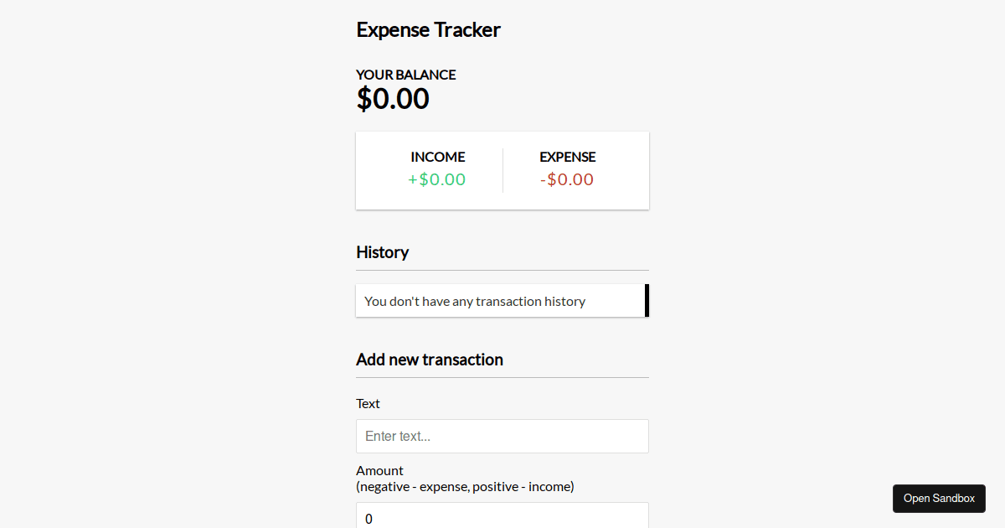The width and height of the screenshot is (1005, 528).
Task: Click the $0.00 balance amount
Action: [392, 98]
